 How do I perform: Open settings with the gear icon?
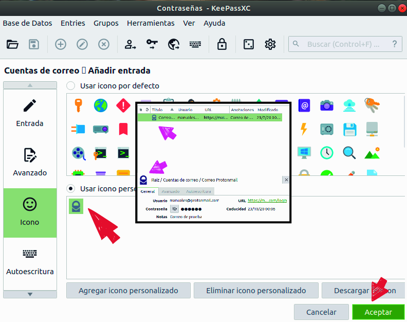click(x=270, y=44)
